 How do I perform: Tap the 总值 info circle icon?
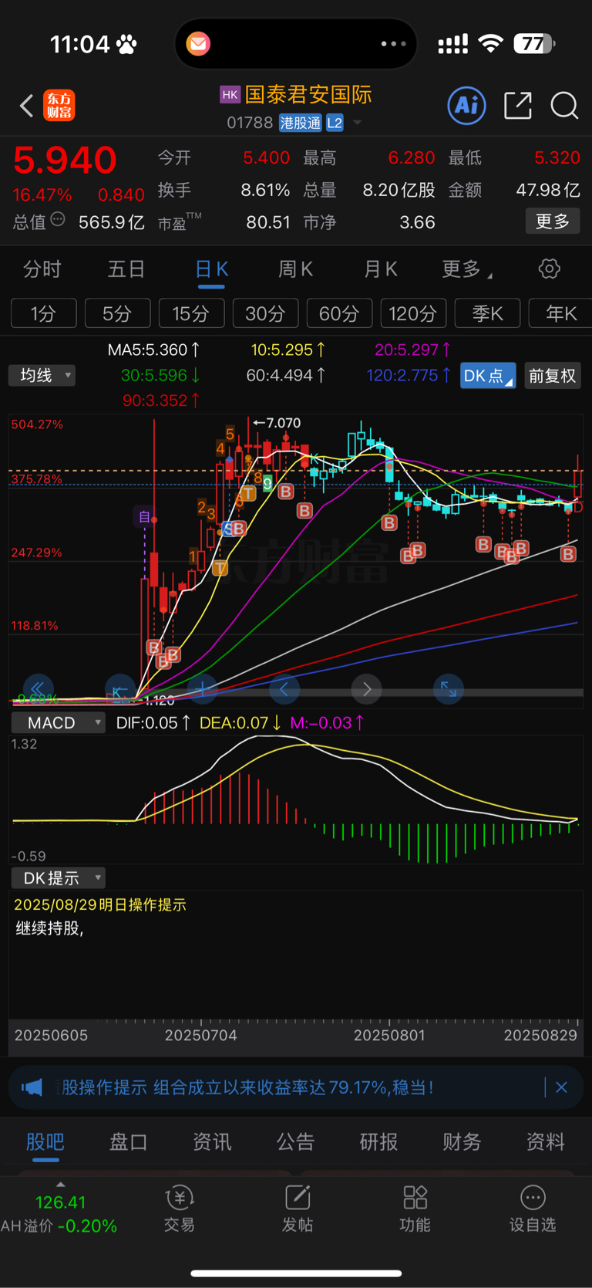click(x=58, y=220)
